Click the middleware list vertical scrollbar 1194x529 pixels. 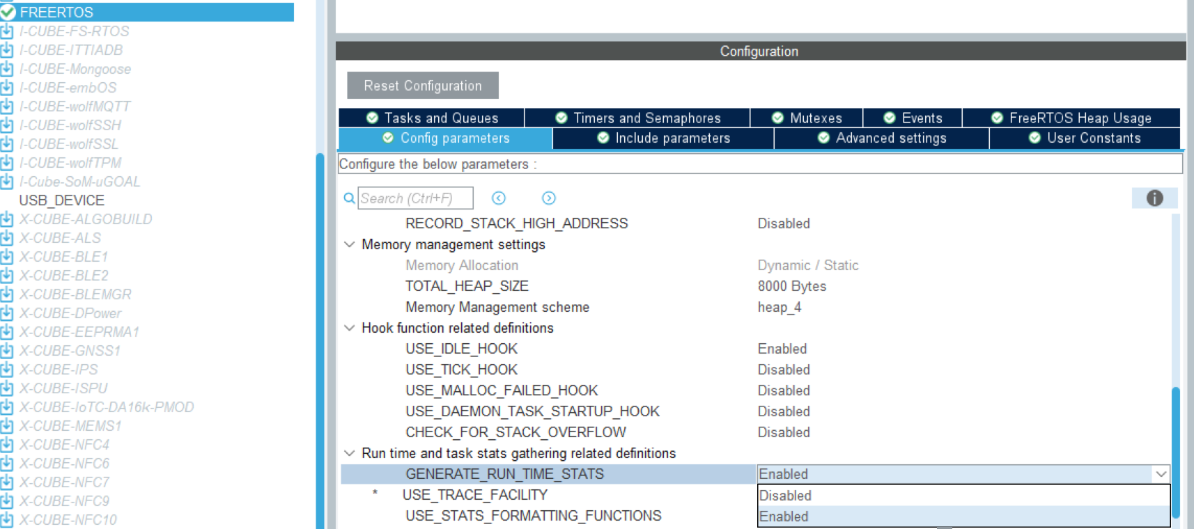[x=320, y=341]
